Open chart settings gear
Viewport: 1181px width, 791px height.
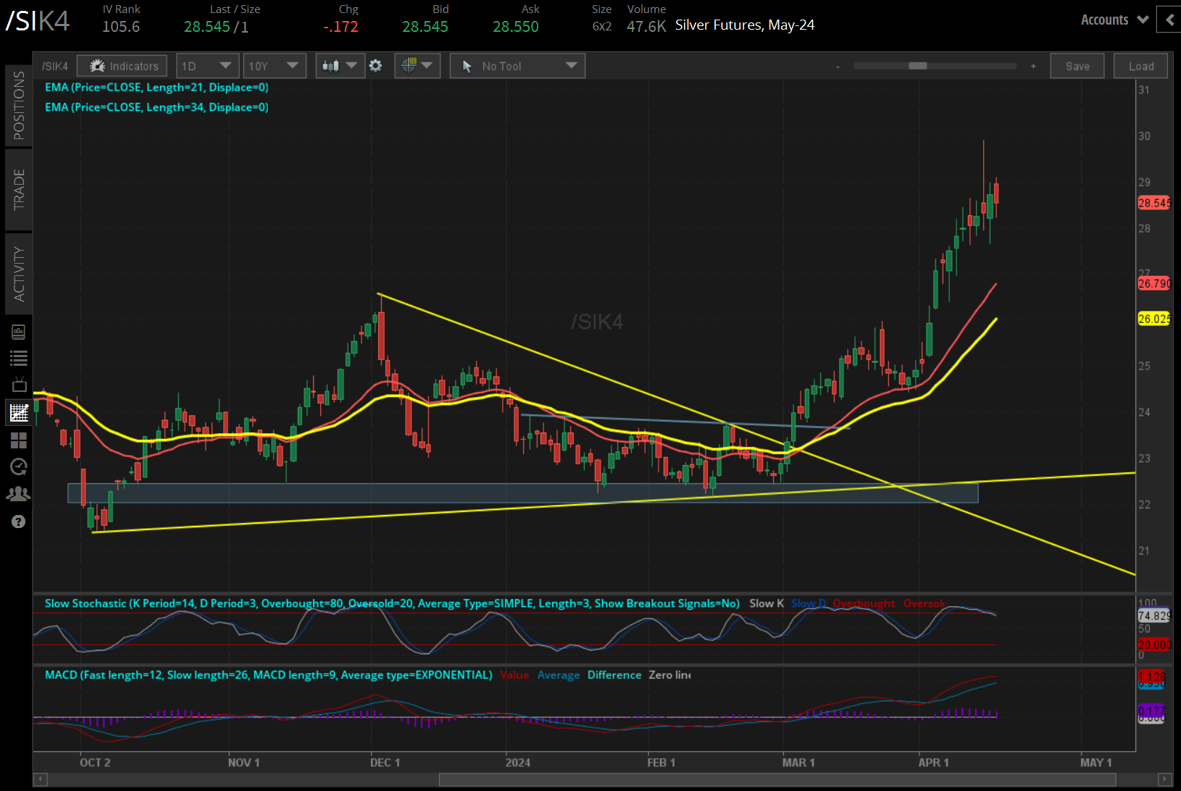coord(375,66)
